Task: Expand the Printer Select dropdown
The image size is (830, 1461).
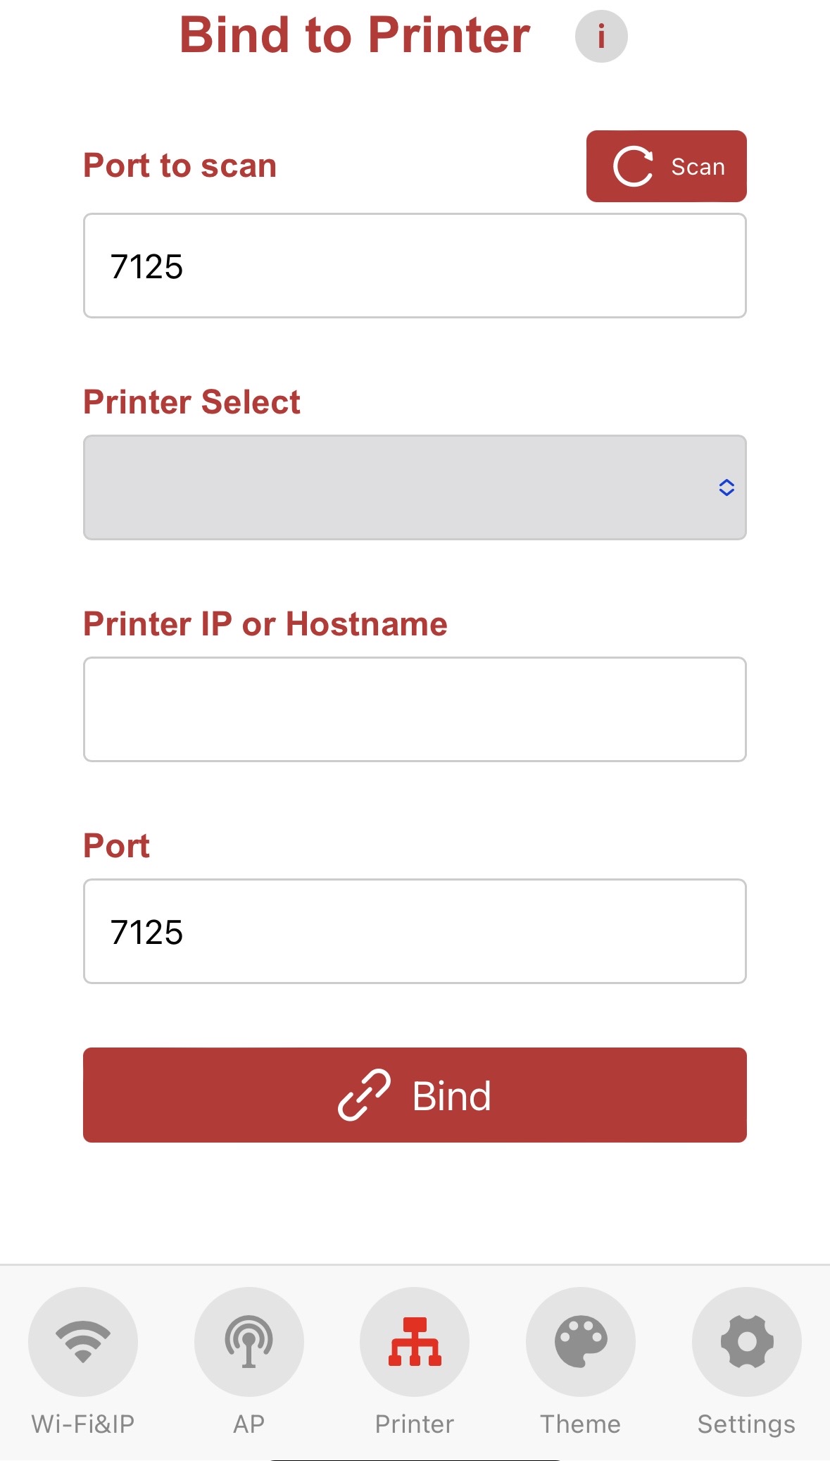Action: click(415, 487)
